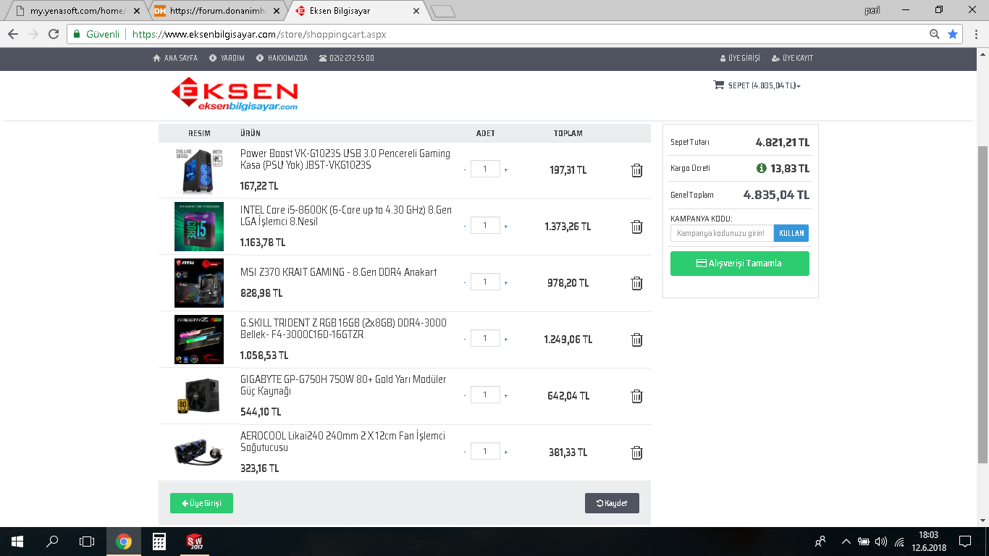Click the Kampanya kodunuzu girin field
Viewport: 989px width, 556px height.
[722, 233]
